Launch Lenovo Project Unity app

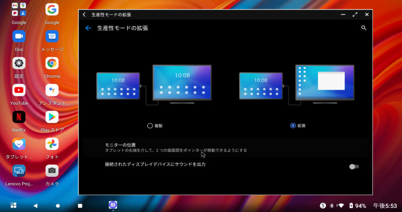(x=19, y=170)
